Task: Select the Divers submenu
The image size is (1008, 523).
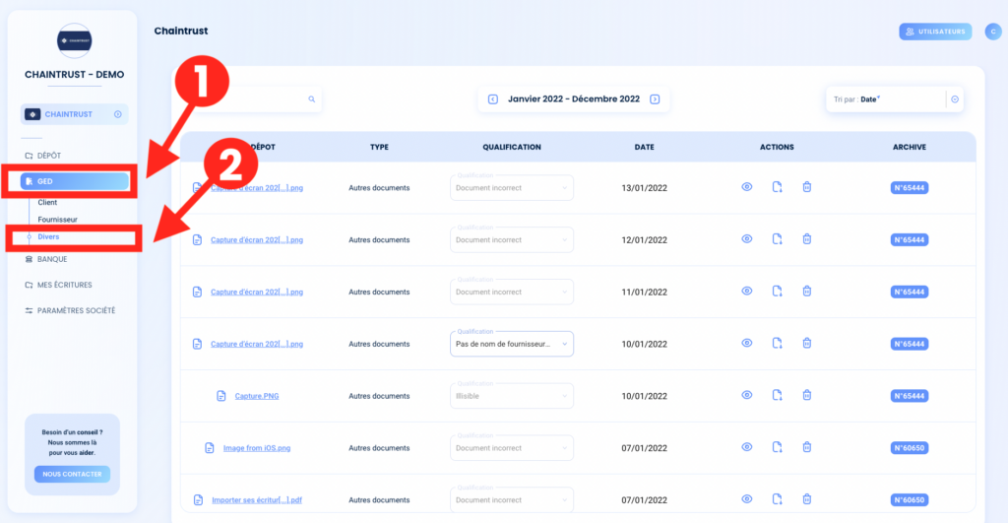Action: 48,236
